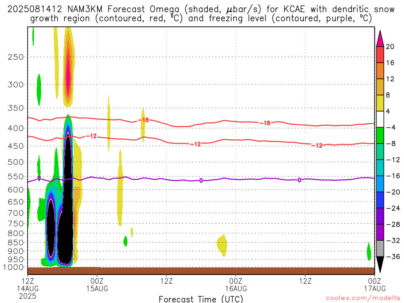This screenshot has height=303, width=404.
Task: Click the 500 pressure level label
Action: 16,162
